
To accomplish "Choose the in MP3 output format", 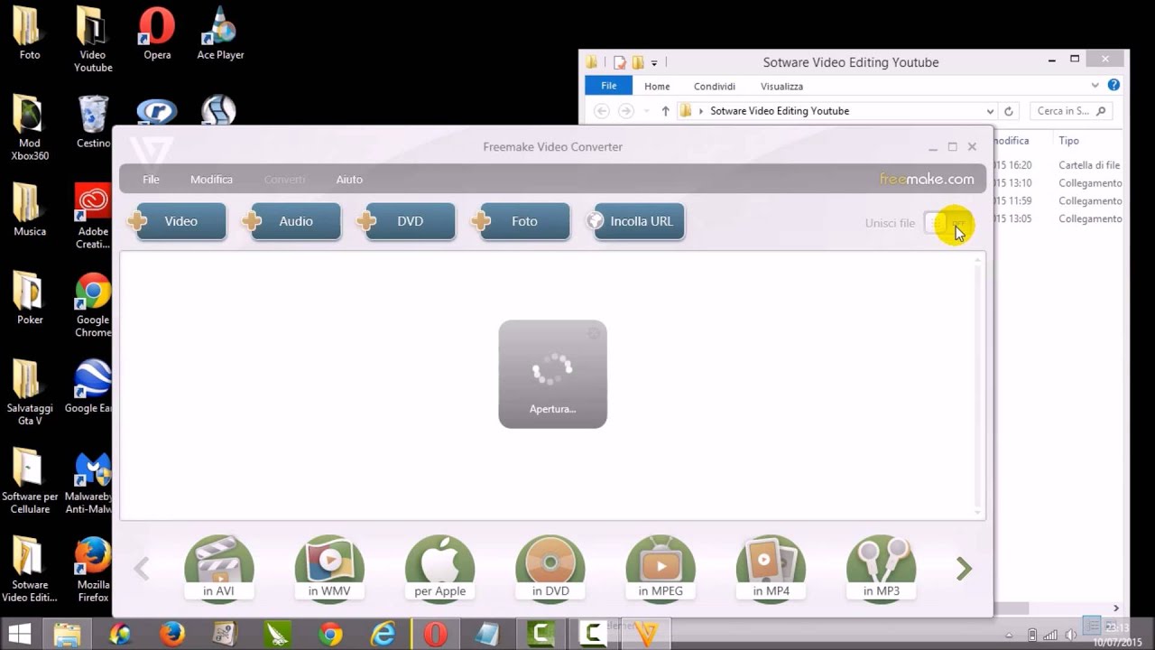I will tap(882, 567).
